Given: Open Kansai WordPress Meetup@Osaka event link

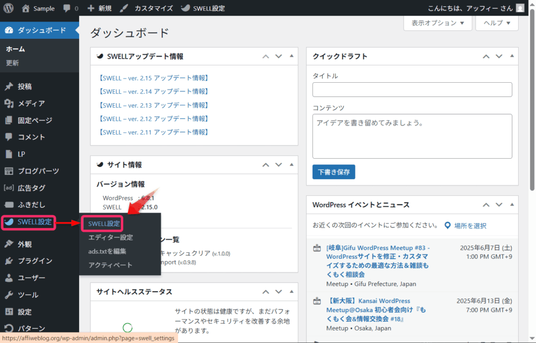Looking at the screenshot, I should 376,310.
